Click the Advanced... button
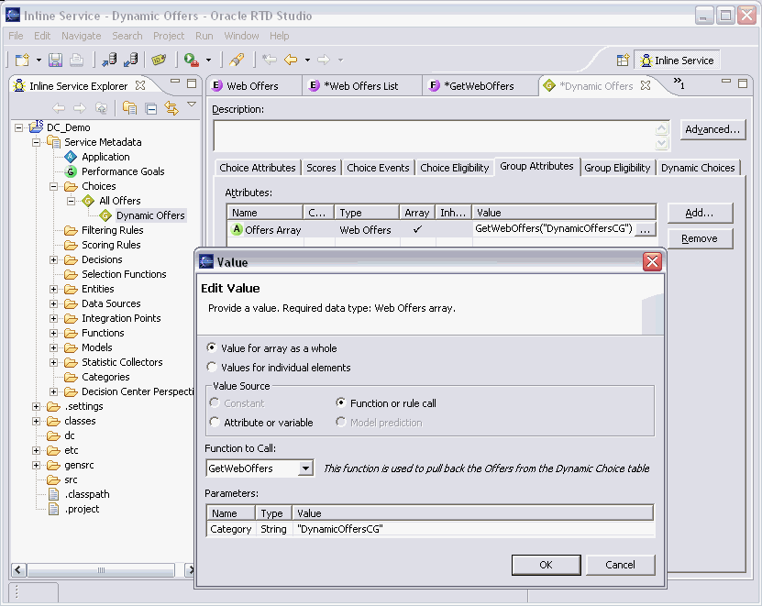762x606 pixels. coord(712,129)
